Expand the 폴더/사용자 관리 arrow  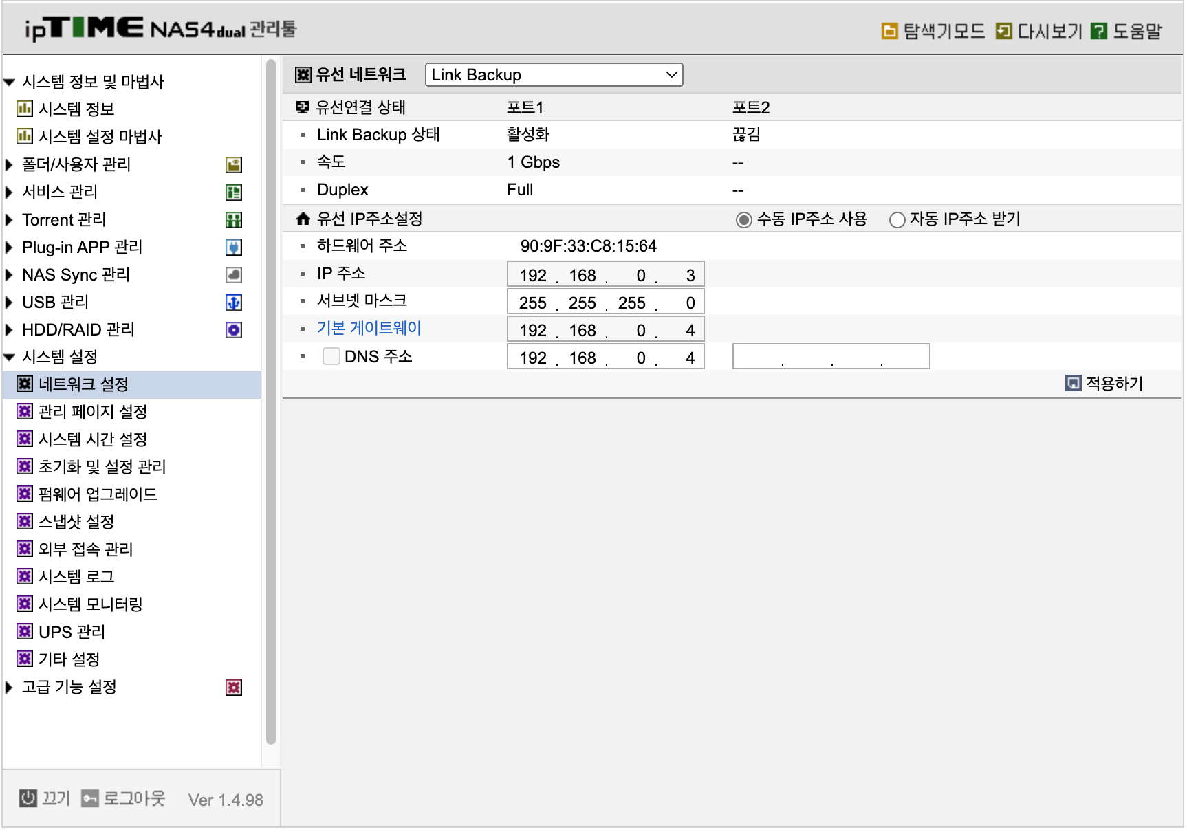[x=9, y=165]
